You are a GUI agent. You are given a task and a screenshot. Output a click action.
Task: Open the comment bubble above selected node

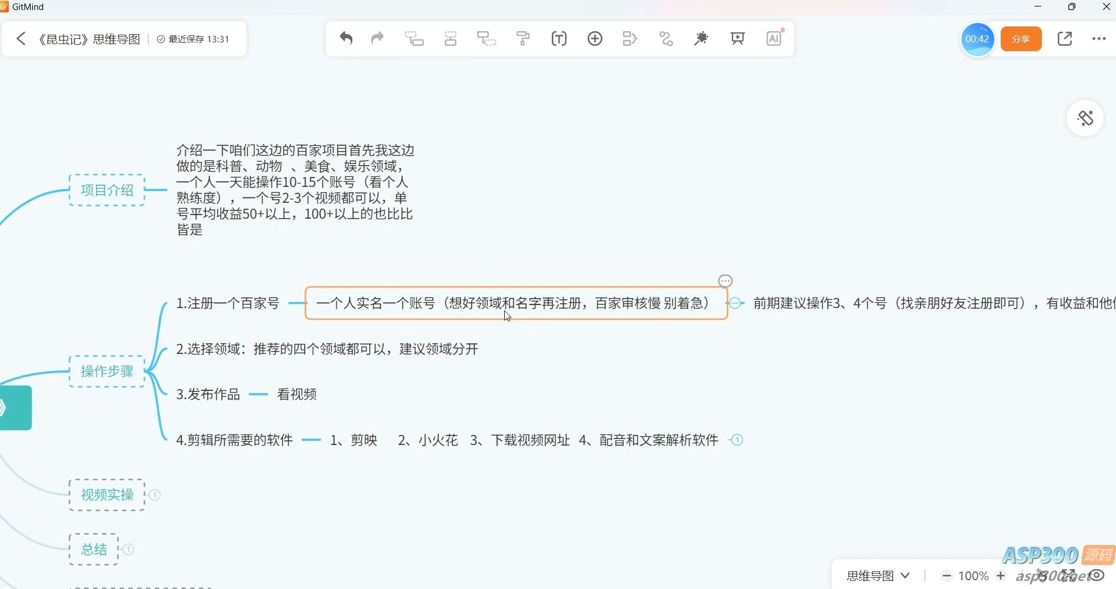coord(725,281)
